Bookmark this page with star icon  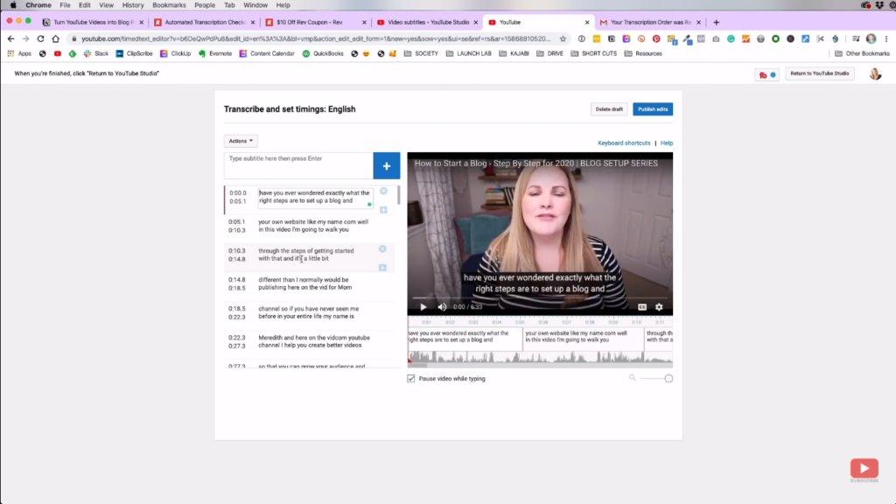(x=563, y=38)
